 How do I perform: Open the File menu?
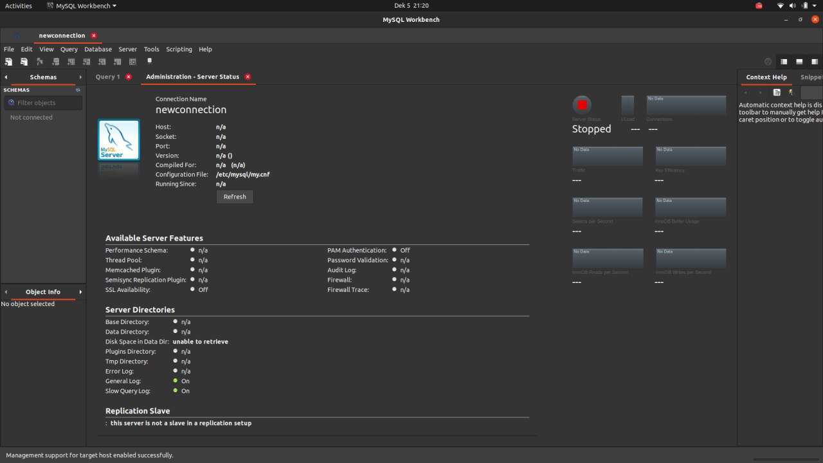[x=9, y=49]
